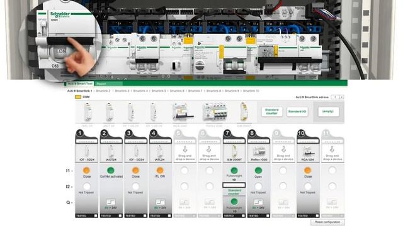Open the Smartlink 8 link
The image size is (403, 226).
tap(214, 90)
